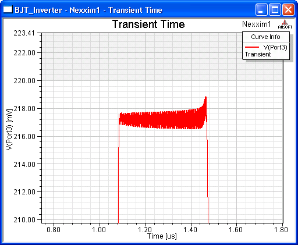The image size is (298, 245).
Task: Close the BJT_Inverter plot window
Action: coord(288,9)
